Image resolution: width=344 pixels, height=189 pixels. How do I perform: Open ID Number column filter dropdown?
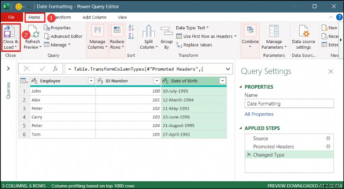tap(157, 81)
